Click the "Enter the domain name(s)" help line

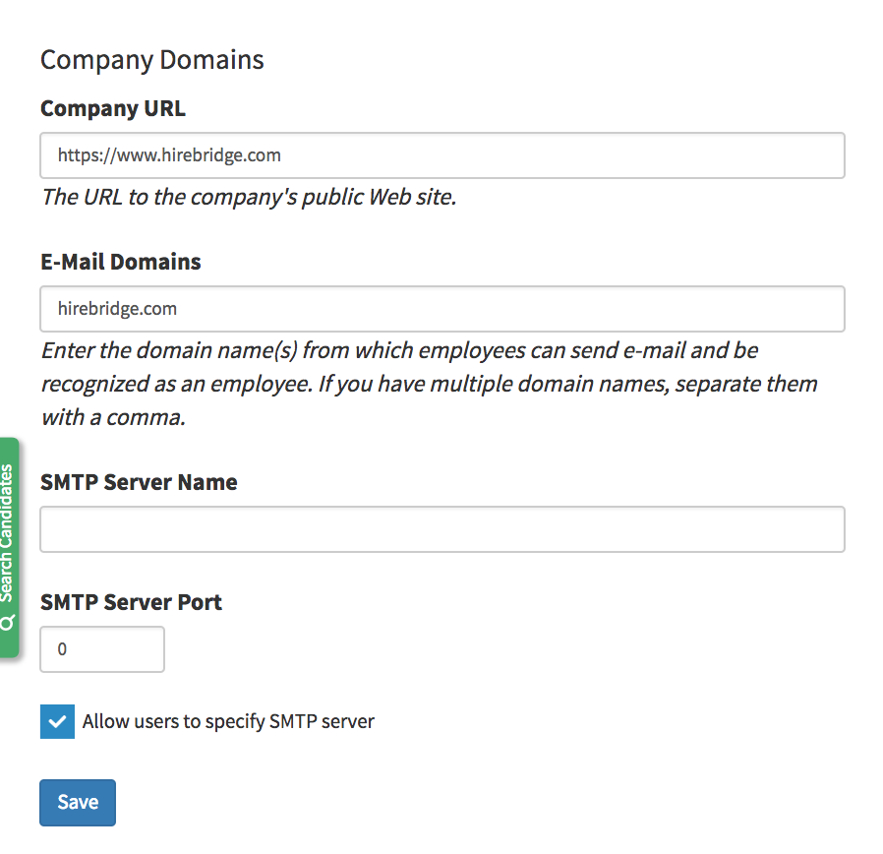(399, 350)
